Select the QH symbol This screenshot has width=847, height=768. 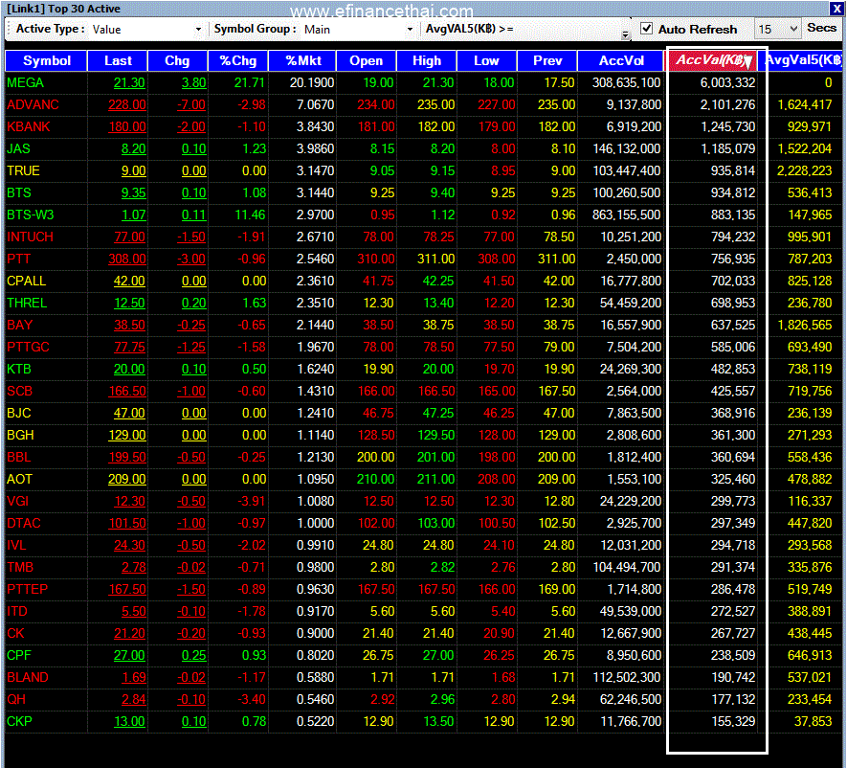pos(16,699)
